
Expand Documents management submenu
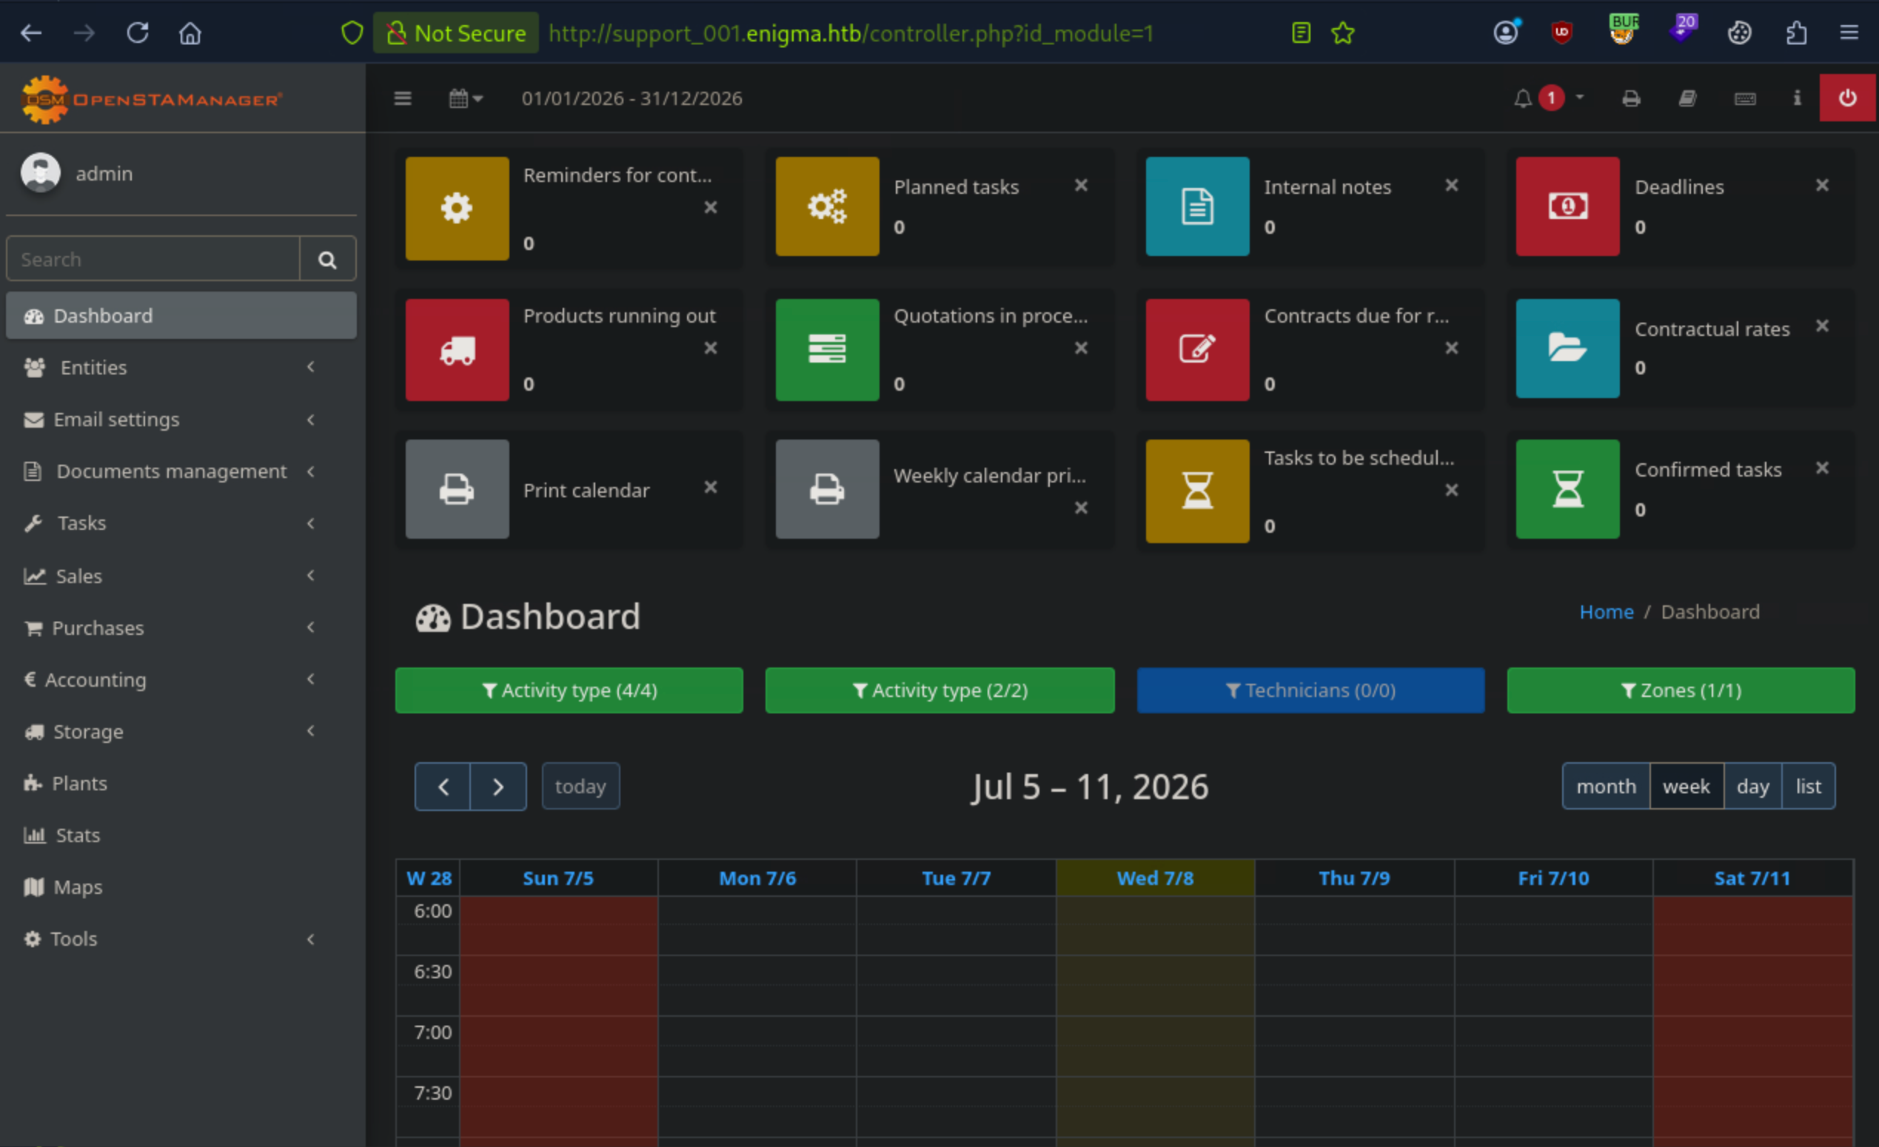tap(181, 471)
